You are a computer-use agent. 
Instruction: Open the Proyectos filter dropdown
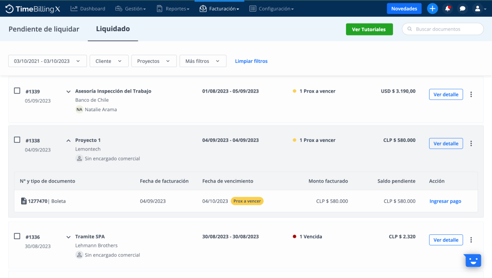tap(154, 61)
